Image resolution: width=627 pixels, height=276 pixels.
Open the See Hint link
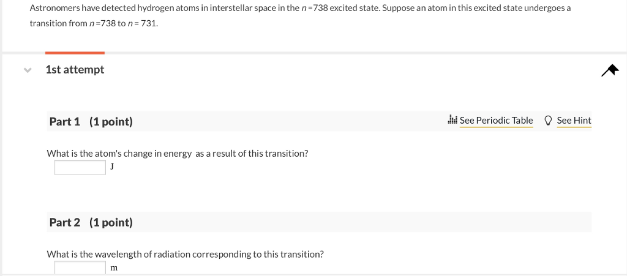574,121
